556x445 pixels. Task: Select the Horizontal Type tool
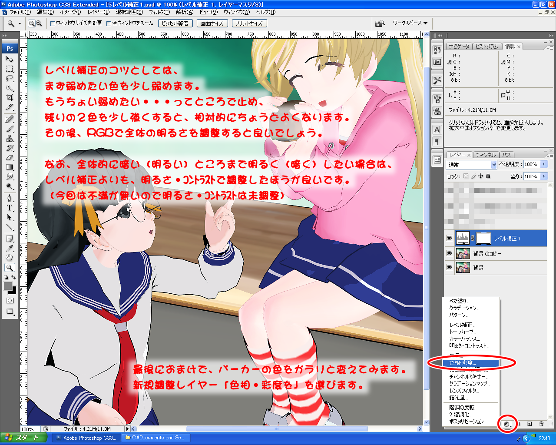click(x=10, y=208)
